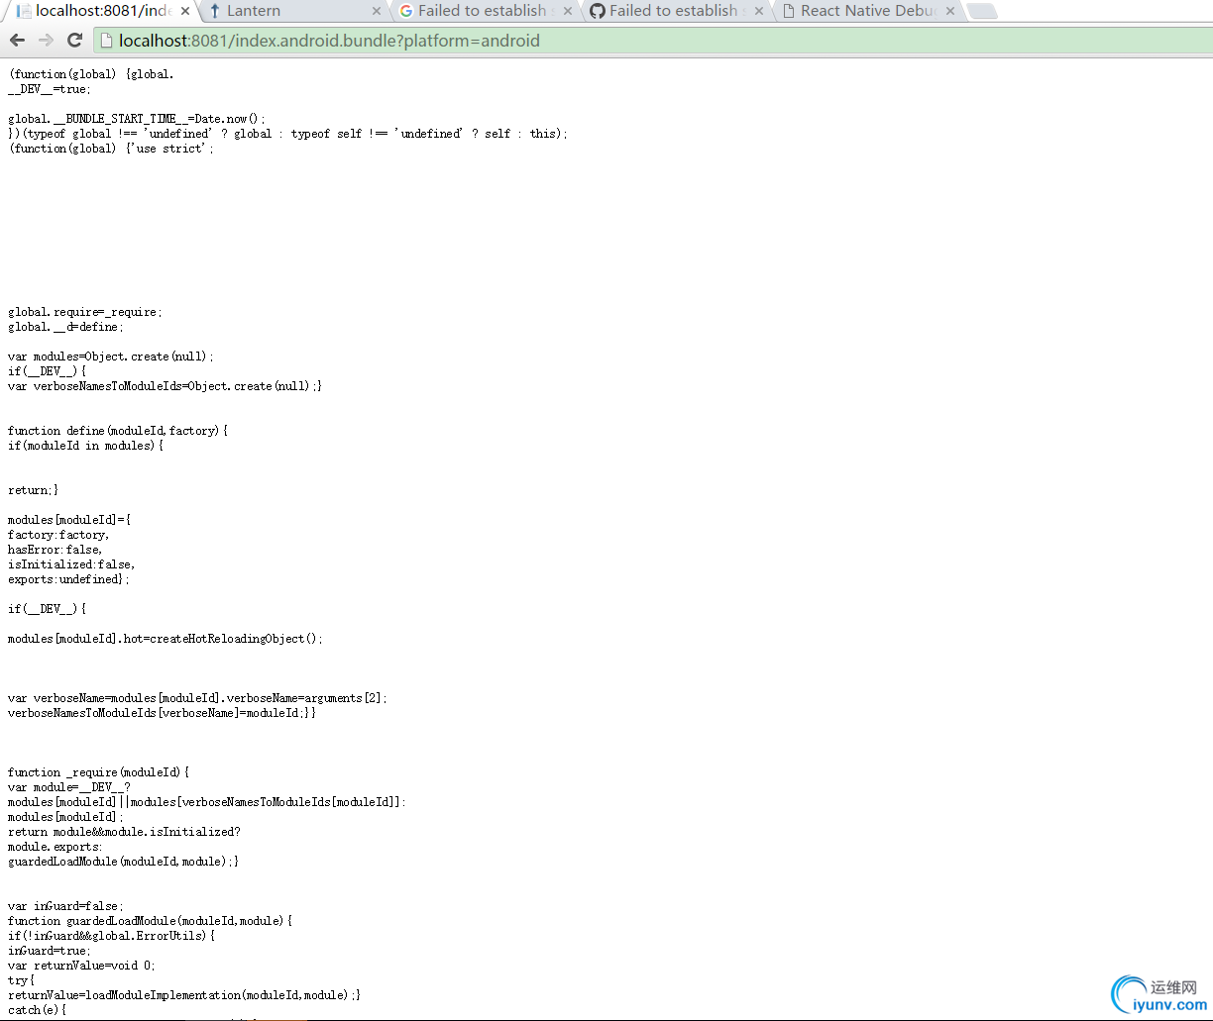Click the GitHub favicon on the fourth tab

pos(597,11)
